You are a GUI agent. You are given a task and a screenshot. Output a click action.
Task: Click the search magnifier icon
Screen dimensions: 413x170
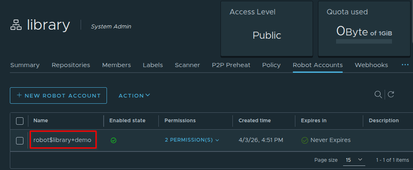pyautogui.click(x=378, y=95)
